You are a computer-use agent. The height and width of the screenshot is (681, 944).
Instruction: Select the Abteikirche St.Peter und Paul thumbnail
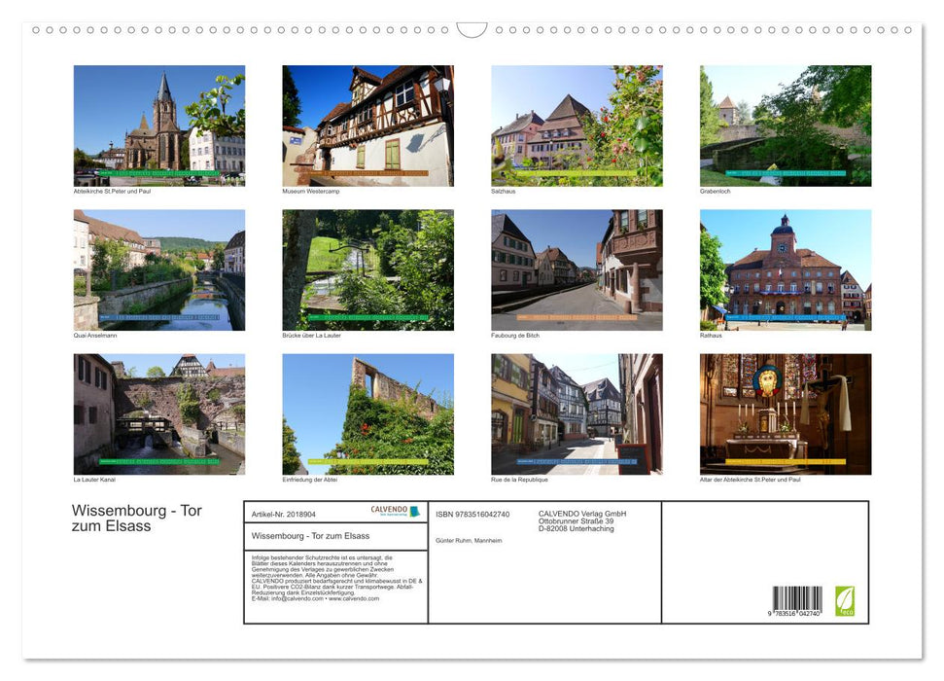tap(159, 125)
